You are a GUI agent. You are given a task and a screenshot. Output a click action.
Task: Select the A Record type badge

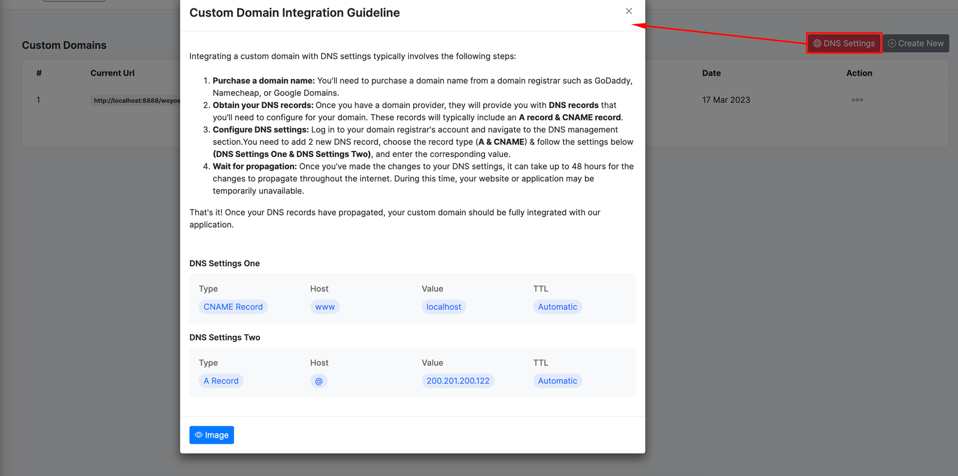pos(221,381)
